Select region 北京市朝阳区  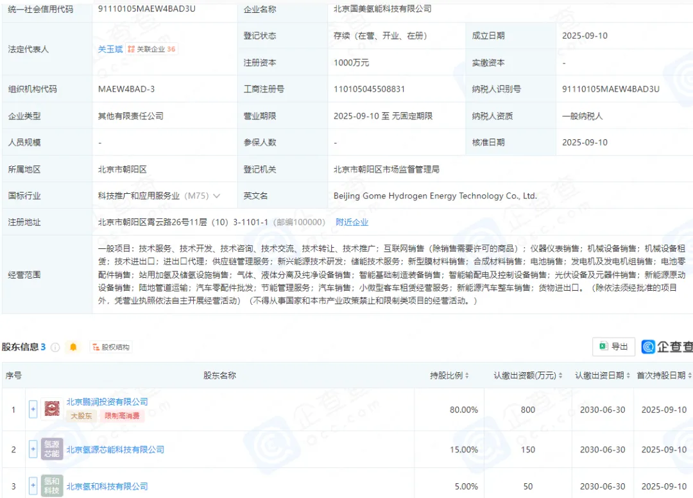[123, 169]
